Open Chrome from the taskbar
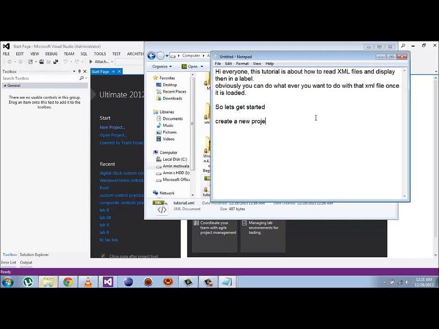The image size is (439, 329). 68,282
